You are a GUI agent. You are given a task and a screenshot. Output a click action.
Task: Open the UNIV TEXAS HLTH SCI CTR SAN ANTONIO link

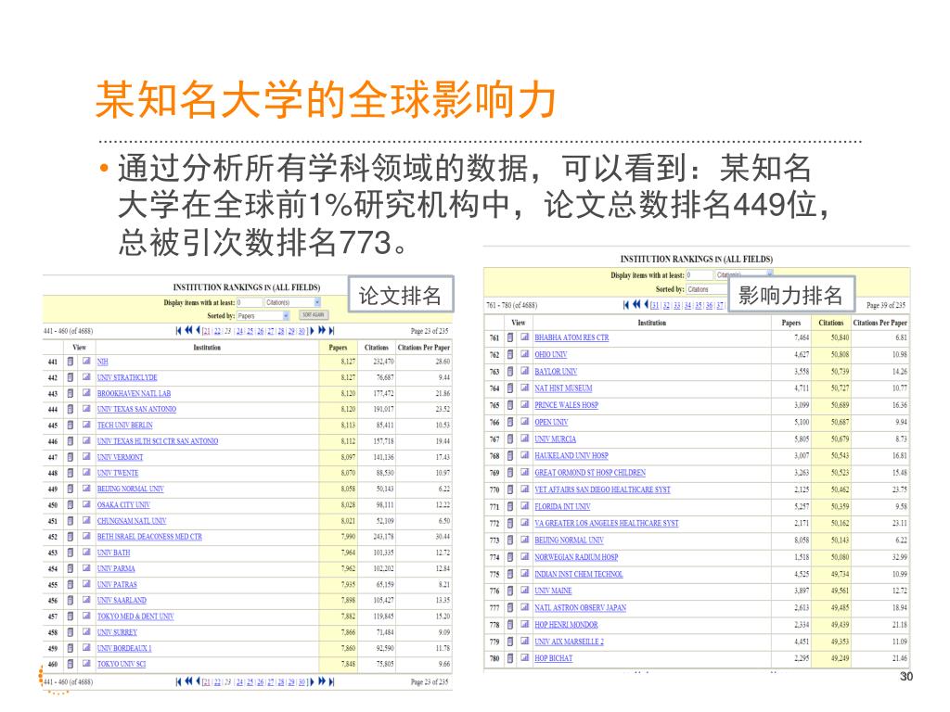click(x=158, y=441)
